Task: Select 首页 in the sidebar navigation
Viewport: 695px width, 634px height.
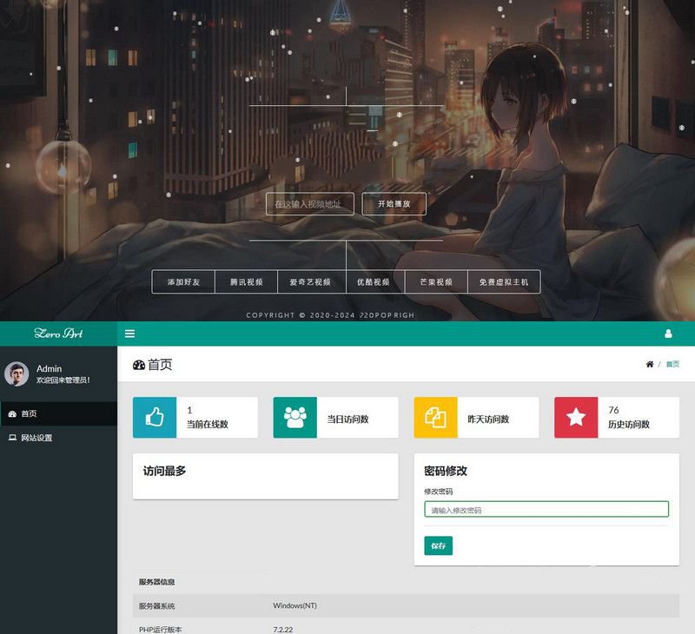Action: 30,413
